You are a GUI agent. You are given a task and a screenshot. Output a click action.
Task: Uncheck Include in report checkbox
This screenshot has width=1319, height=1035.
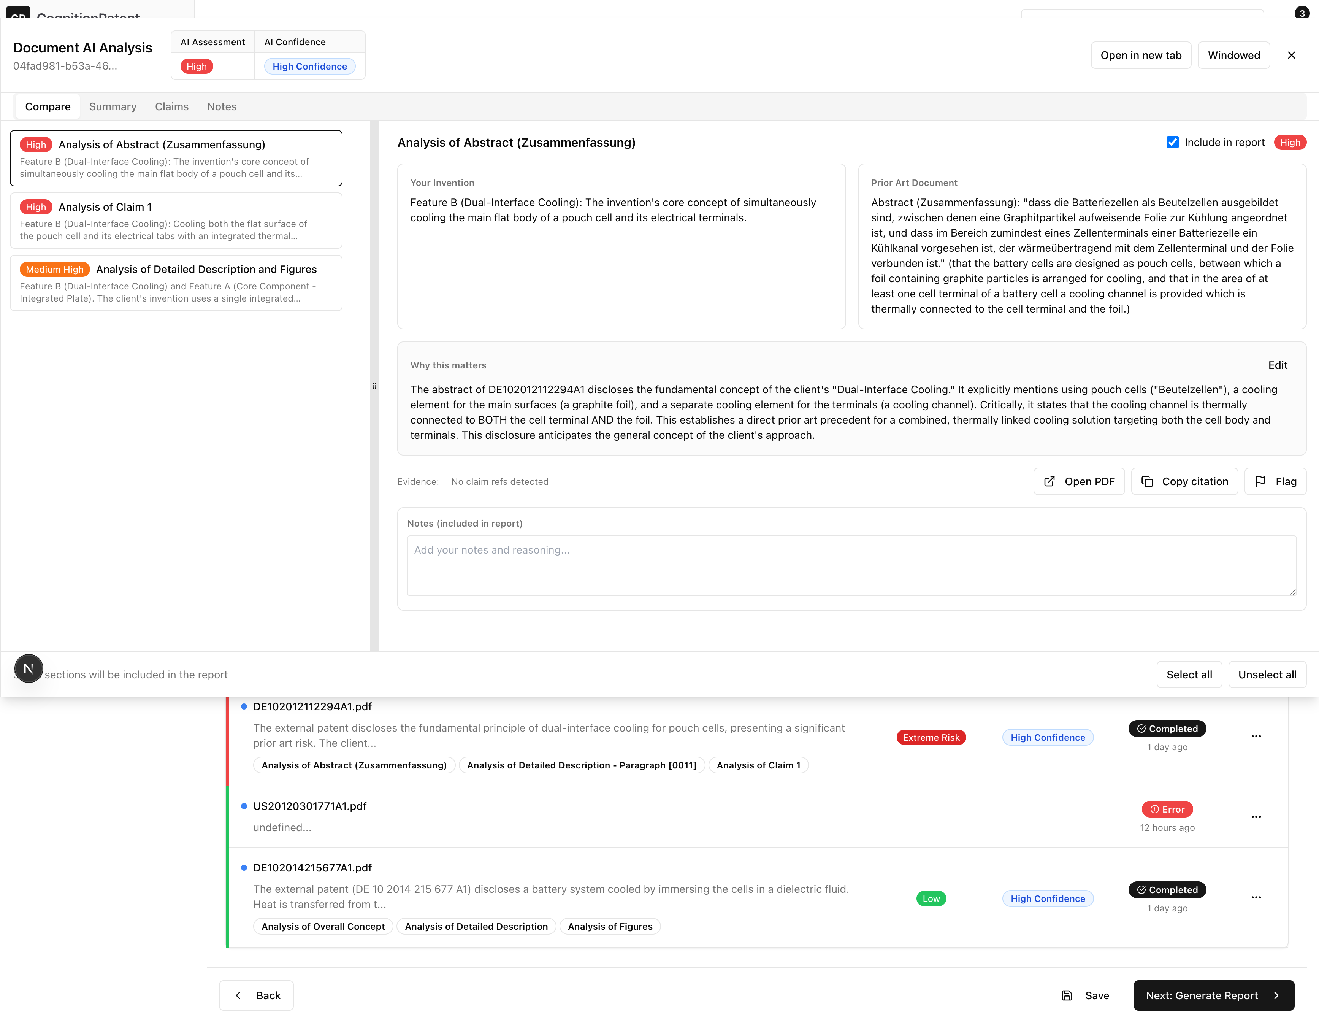coord(1173,142)
